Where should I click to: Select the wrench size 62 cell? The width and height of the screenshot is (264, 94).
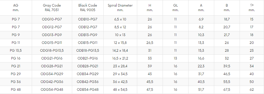[252, 89]
